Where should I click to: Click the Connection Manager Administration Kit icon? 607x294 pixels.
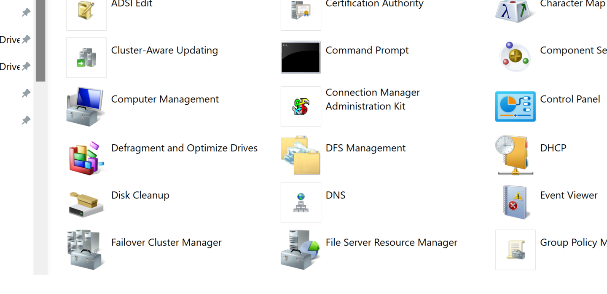pyautogui.click(x=301, y=107)
